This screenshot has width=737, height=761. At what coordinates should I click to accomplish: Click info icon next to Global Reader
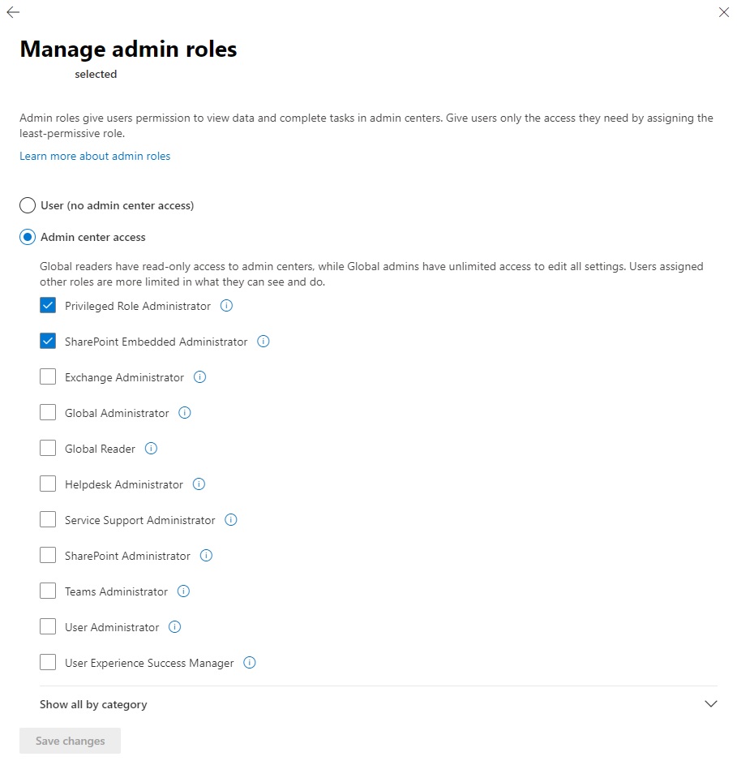point(151,449)
